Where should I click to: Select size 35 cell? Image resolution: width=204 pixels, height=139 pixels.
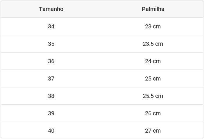51,44
